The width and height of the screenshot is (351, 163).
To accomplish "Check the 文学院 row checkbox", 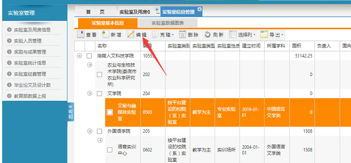I will point(100,94).
